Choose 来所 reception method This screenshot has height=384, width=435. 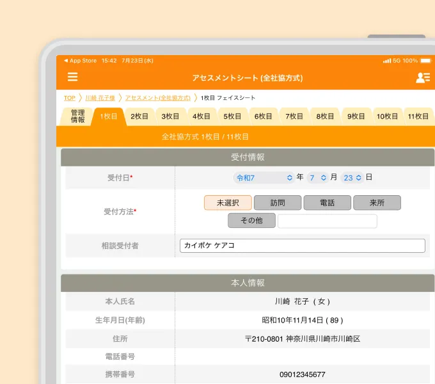tap(377, 203)
